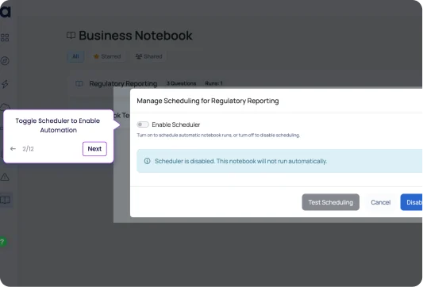
Task: Click the Manage Scheduling dialog title
Action: pyautogui.click(x=208, y=101)
